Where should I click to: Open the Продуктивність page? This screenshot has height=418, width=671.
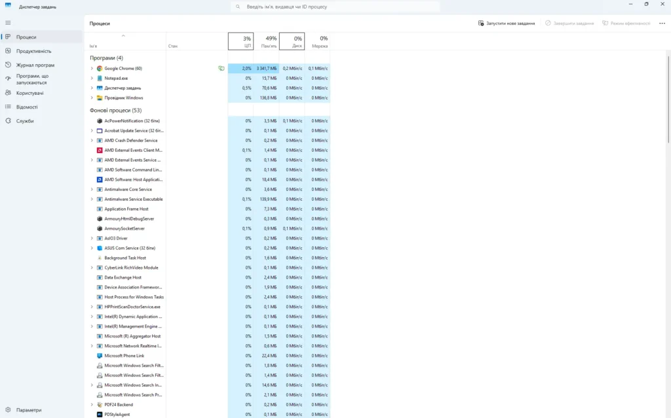41,51
